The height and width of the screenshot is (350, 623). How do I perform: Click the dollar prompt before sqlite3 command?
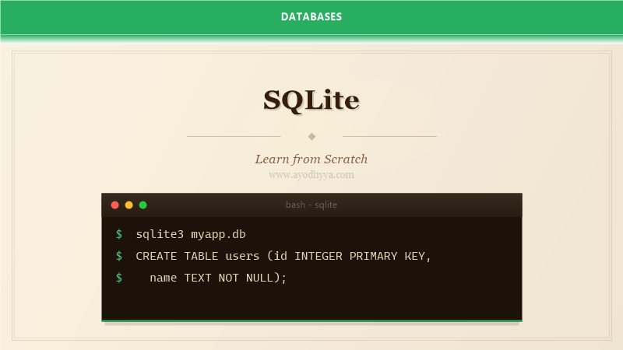[119, 234]
